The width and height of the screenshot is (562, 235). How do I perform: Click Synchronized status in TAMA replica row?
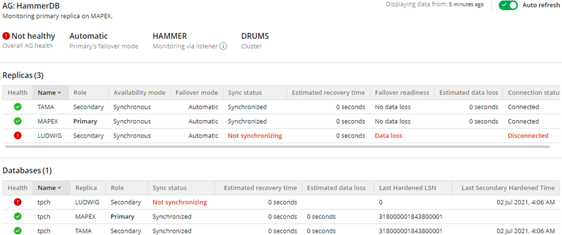(247, 107)
